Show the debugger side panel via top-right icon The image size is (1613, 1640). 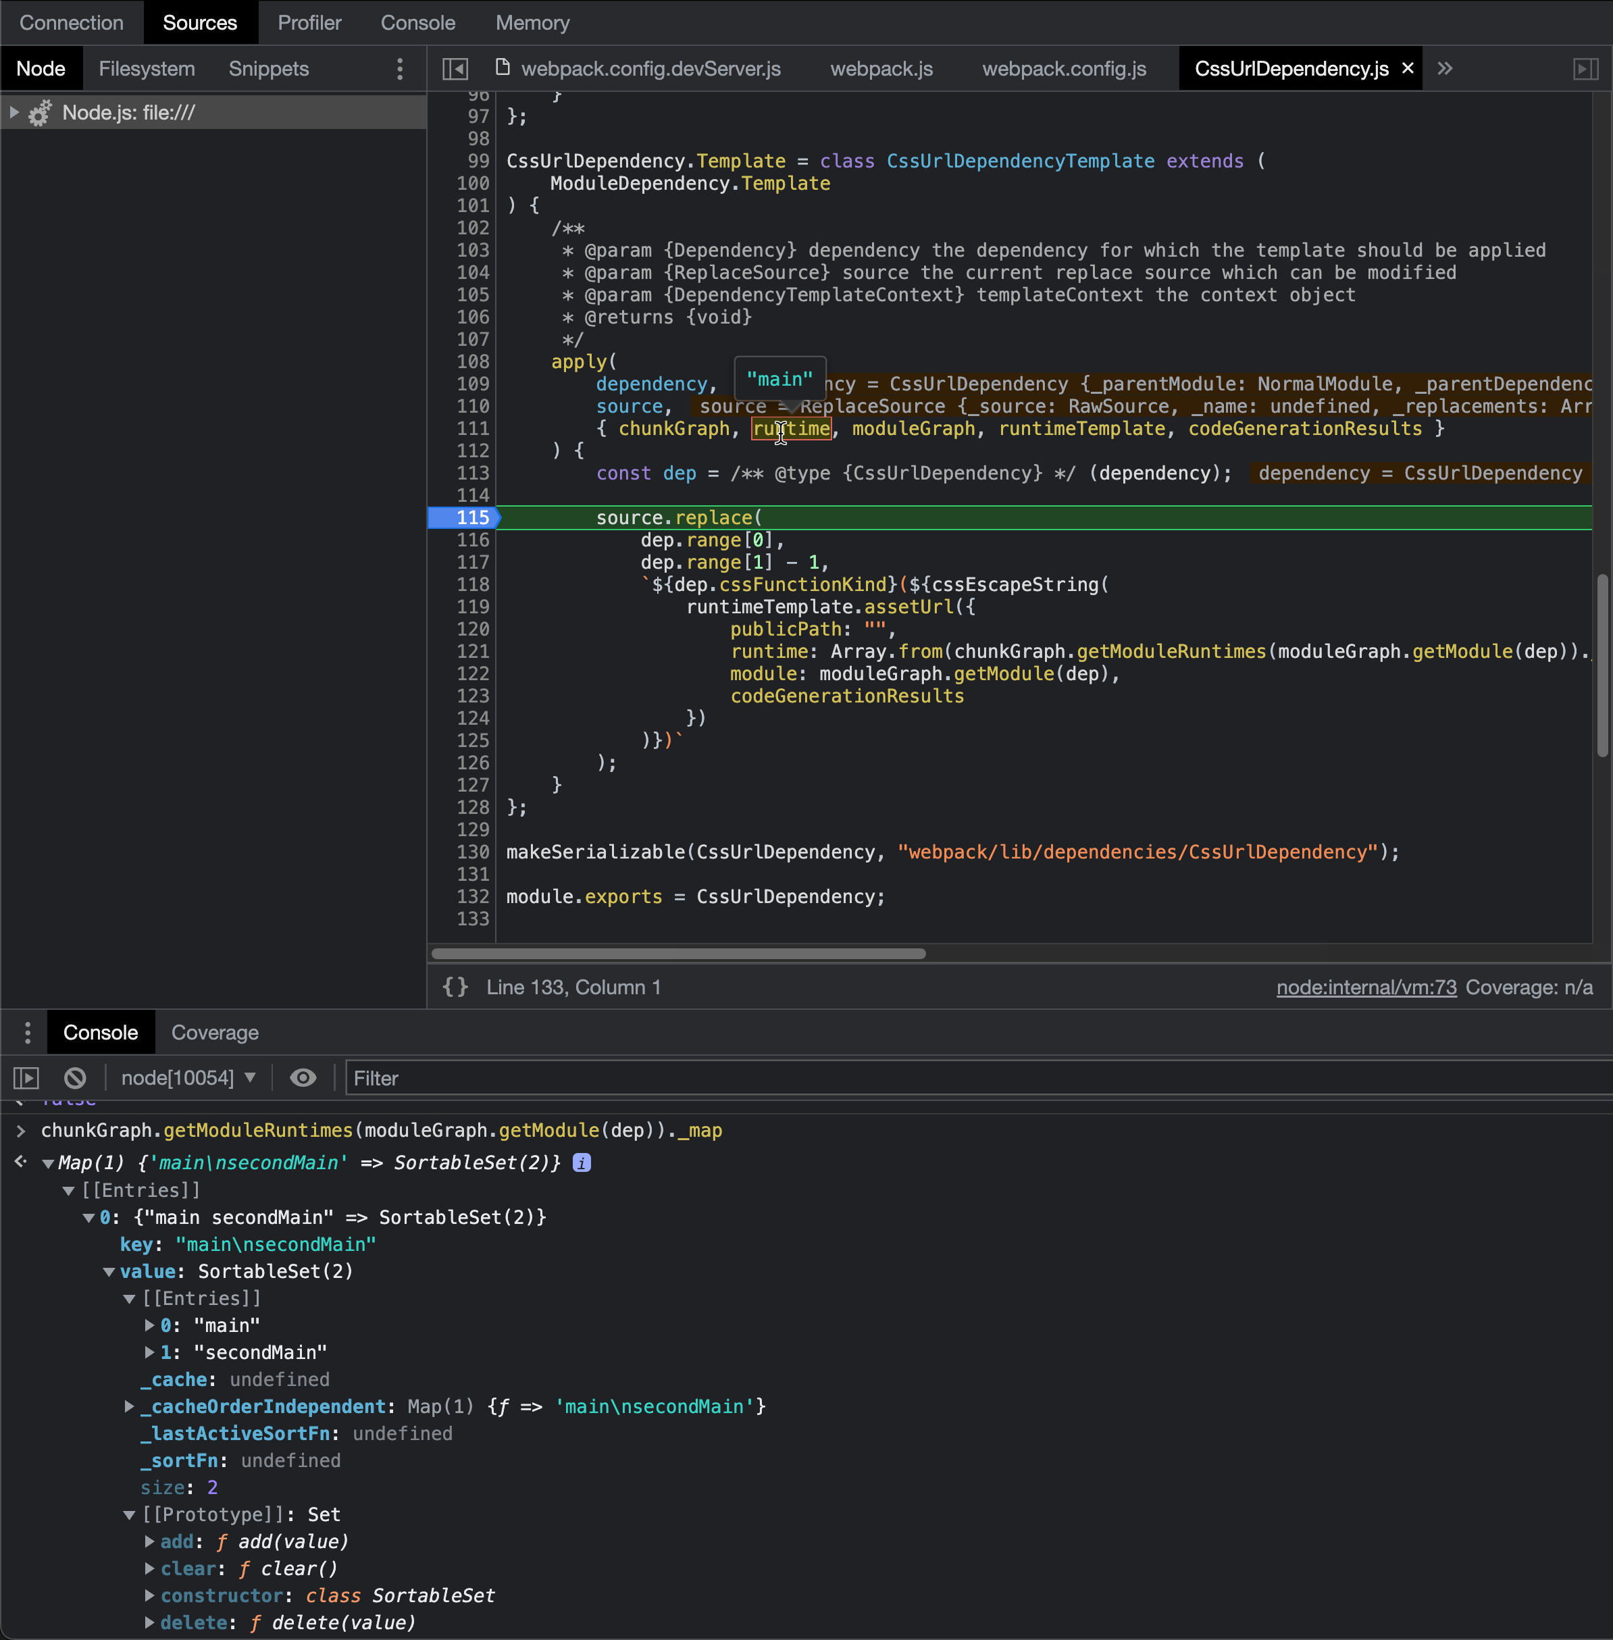[x=1586, y=69]
